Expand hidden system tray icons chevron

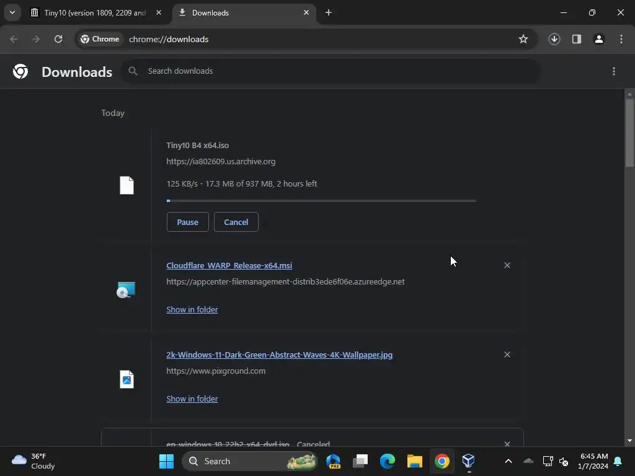tap(508, 461)
